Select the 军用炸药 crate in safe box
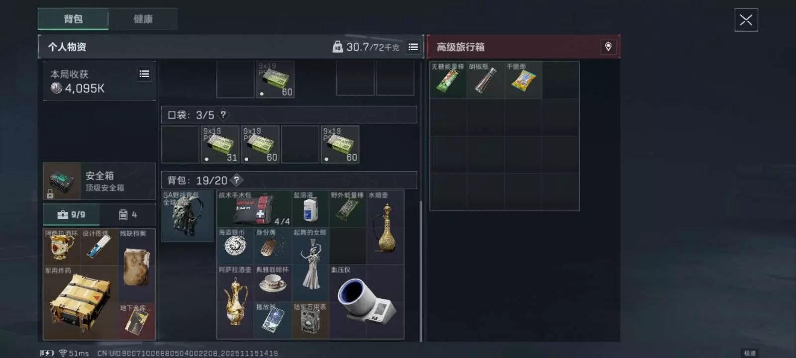The height and width of the screenshot is (358, 796). [x=81, y=302]
